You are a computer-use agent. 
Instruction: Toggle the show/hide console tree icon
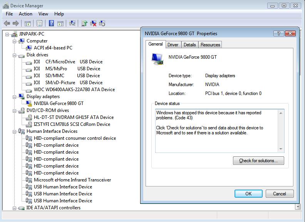pos(28,24)
